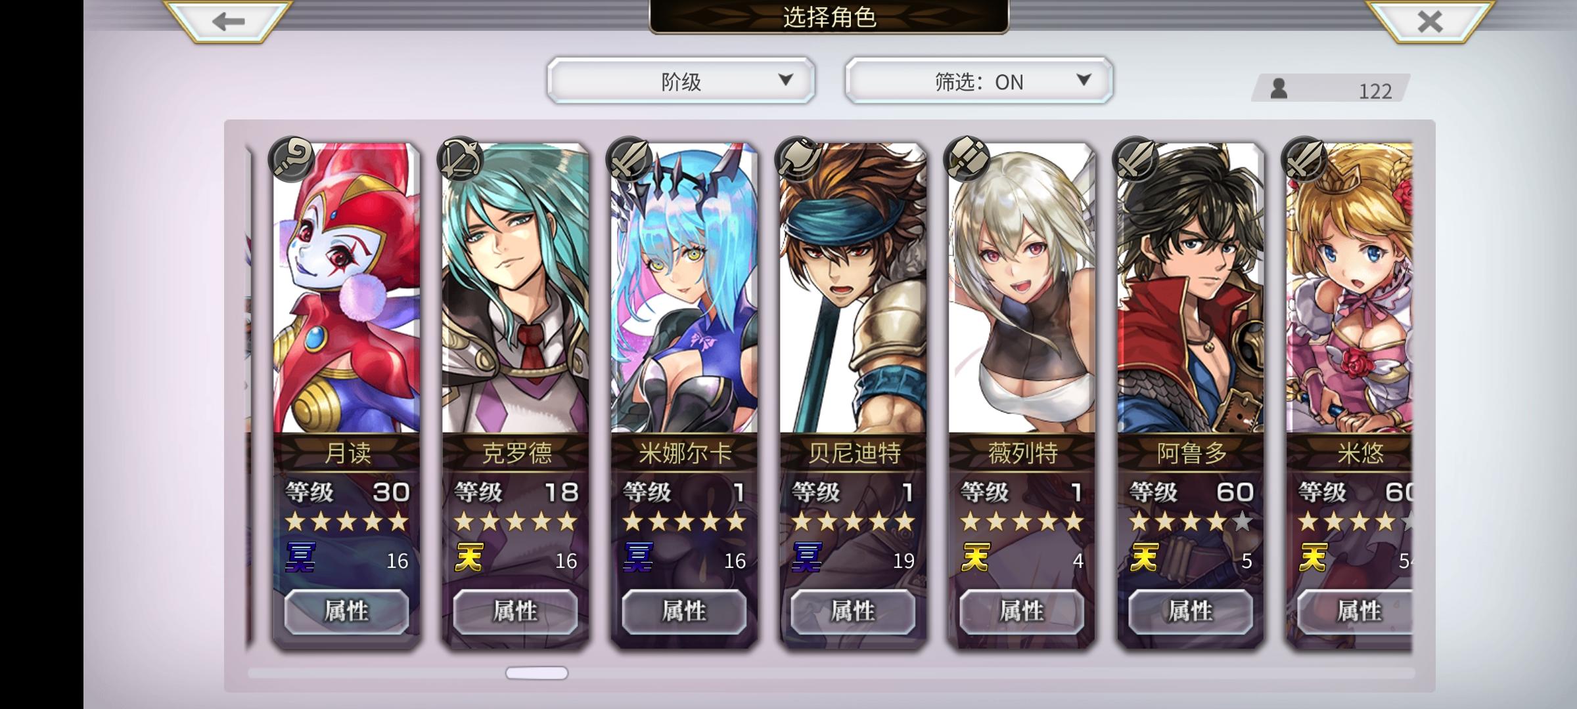Click the horizontal scrollbar handle
Viewport: 1577px width, 709px height.
[536, 673]
